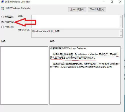Select the 已启用(E) radio button
The height and width of the screenshot is (112, 125).
click(2, 22)
